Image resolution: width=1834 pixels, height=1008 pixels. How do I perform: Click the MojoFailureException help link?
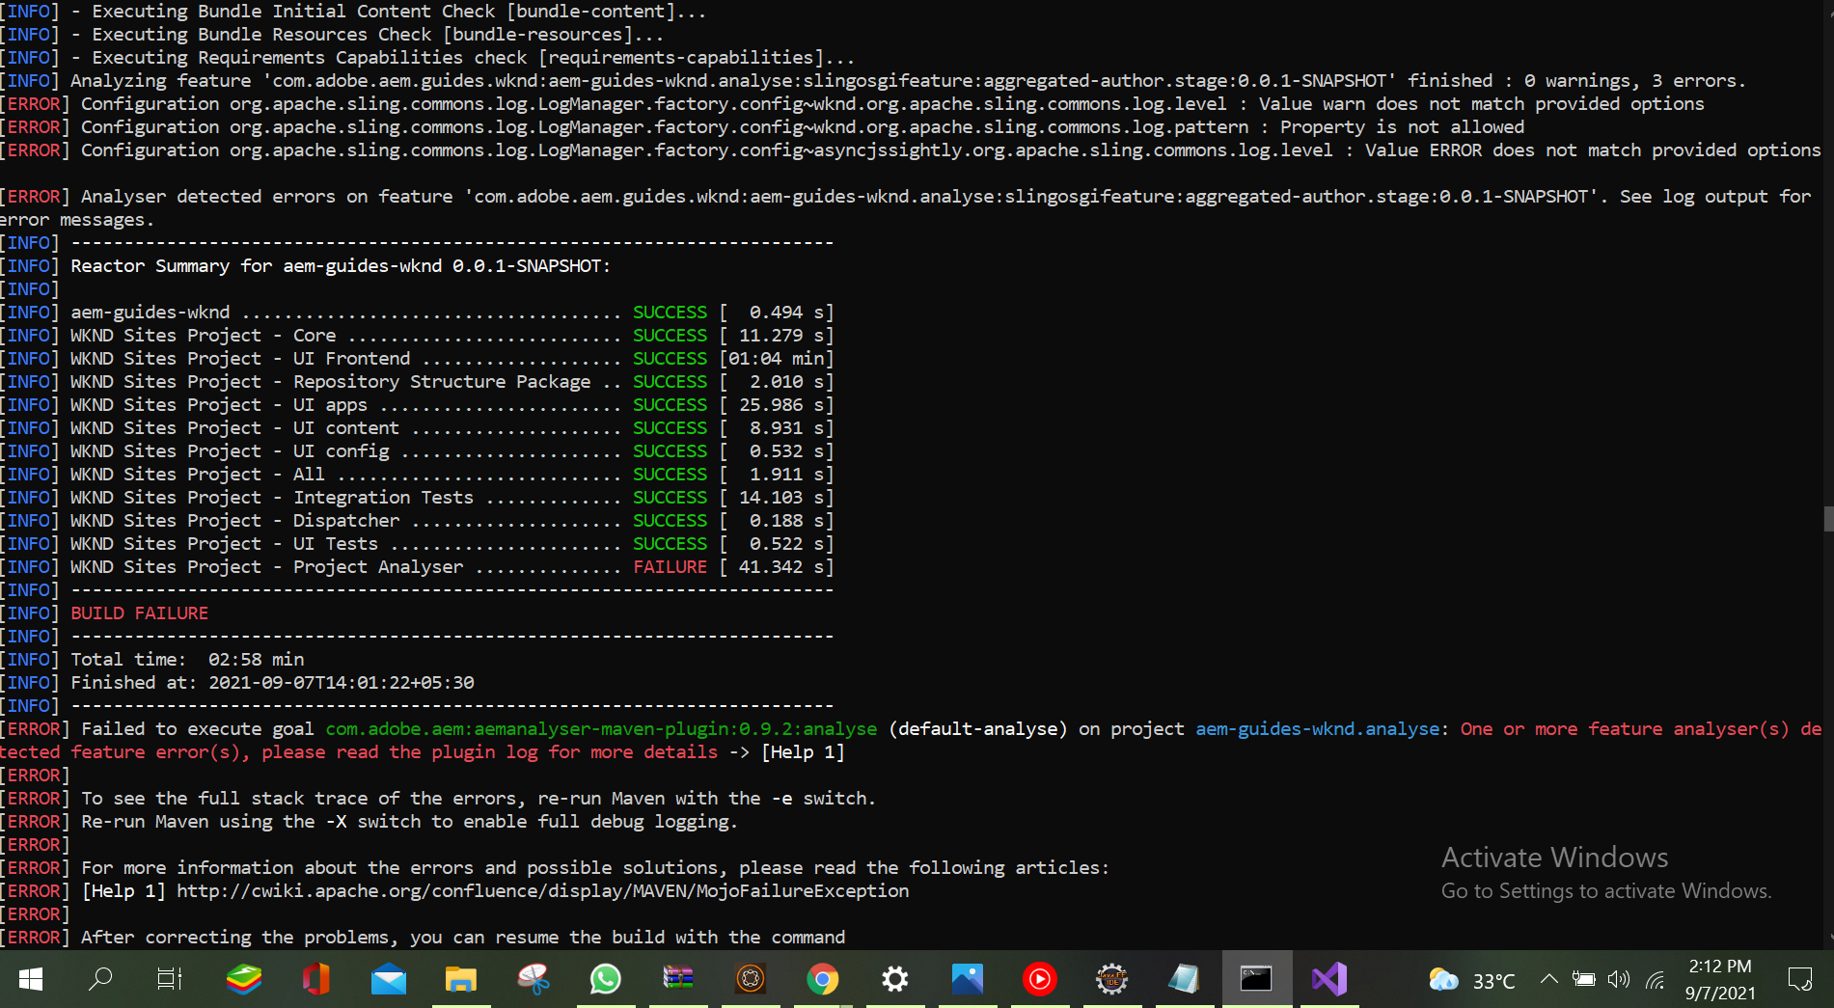541,890
